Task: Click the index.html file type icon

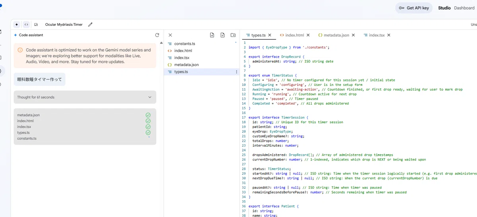Action: pos(170,51)
